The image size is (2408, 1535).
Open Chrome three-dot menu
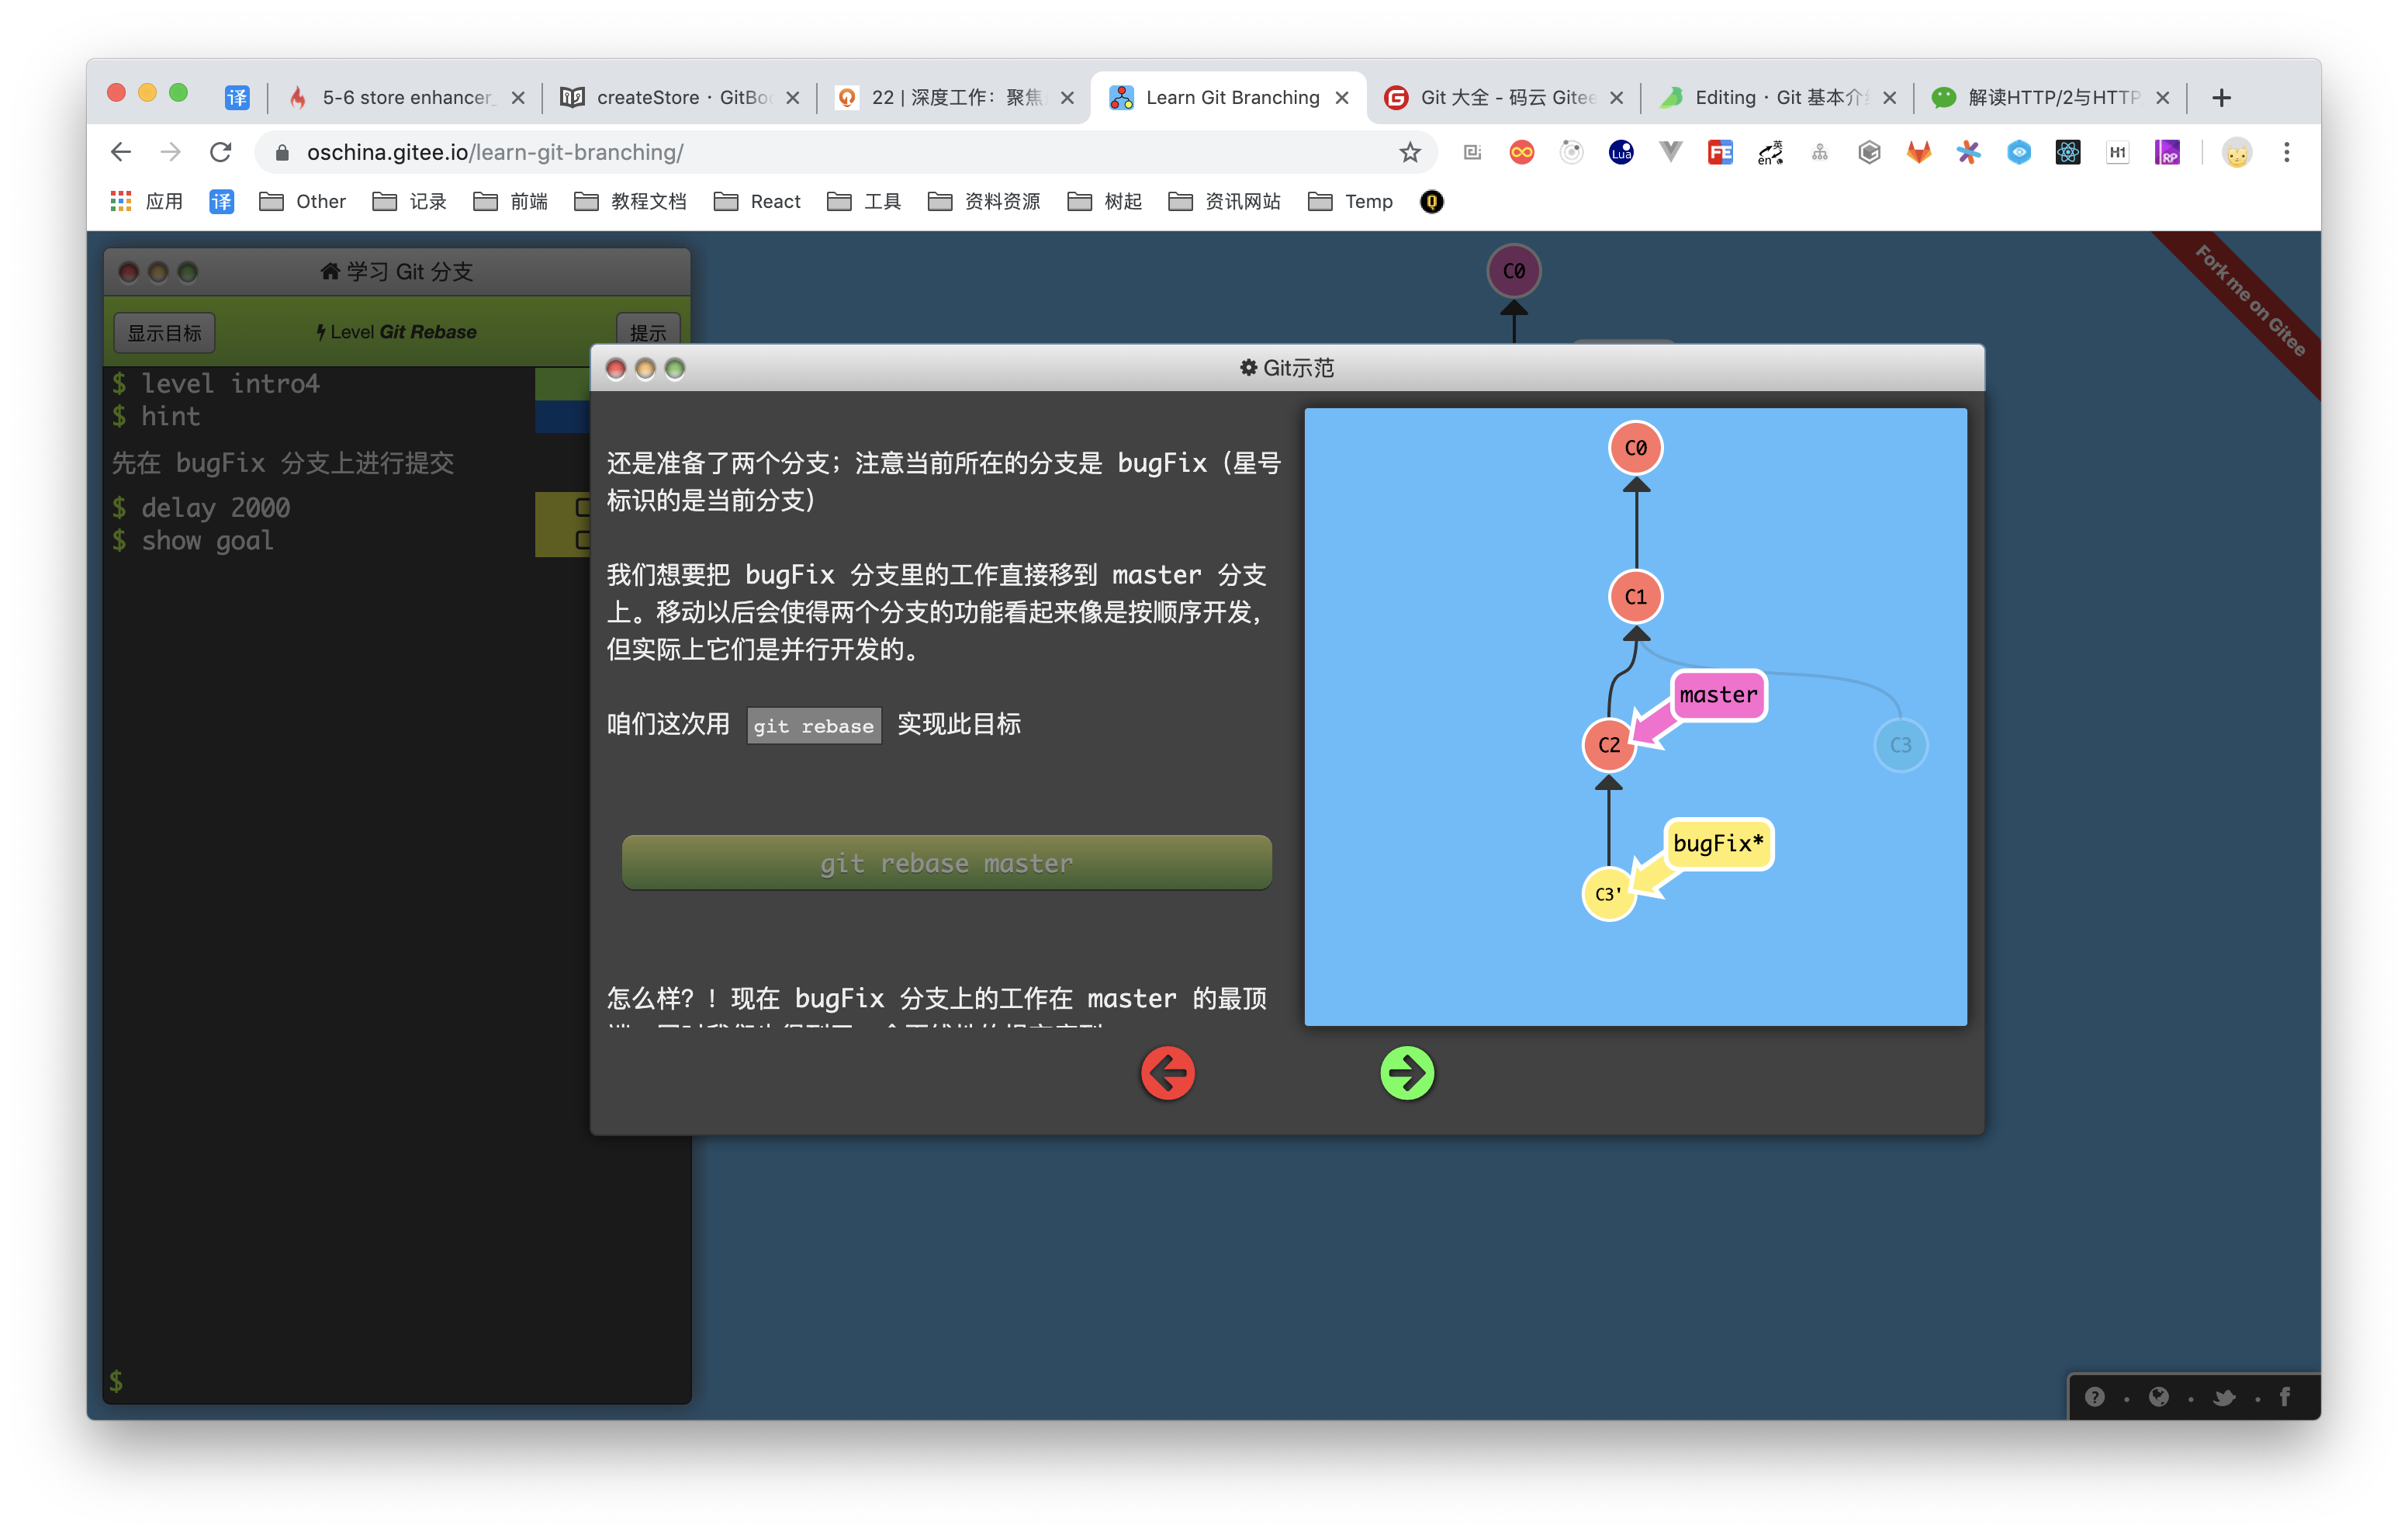coord(2286,152)
